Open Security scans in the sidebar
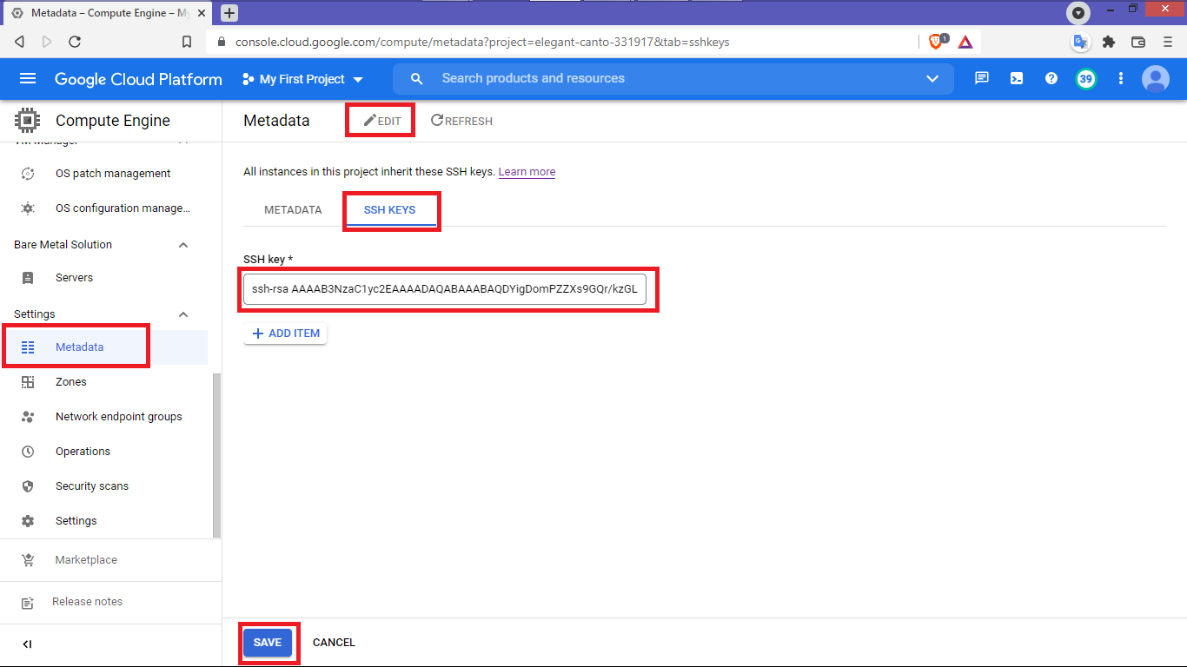1187x667 pixels. 92,486
